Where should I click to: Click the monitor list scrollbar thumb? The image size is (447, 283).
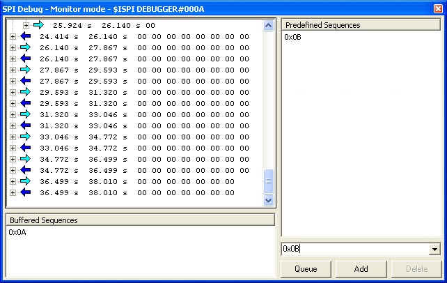tap(268, 181)
